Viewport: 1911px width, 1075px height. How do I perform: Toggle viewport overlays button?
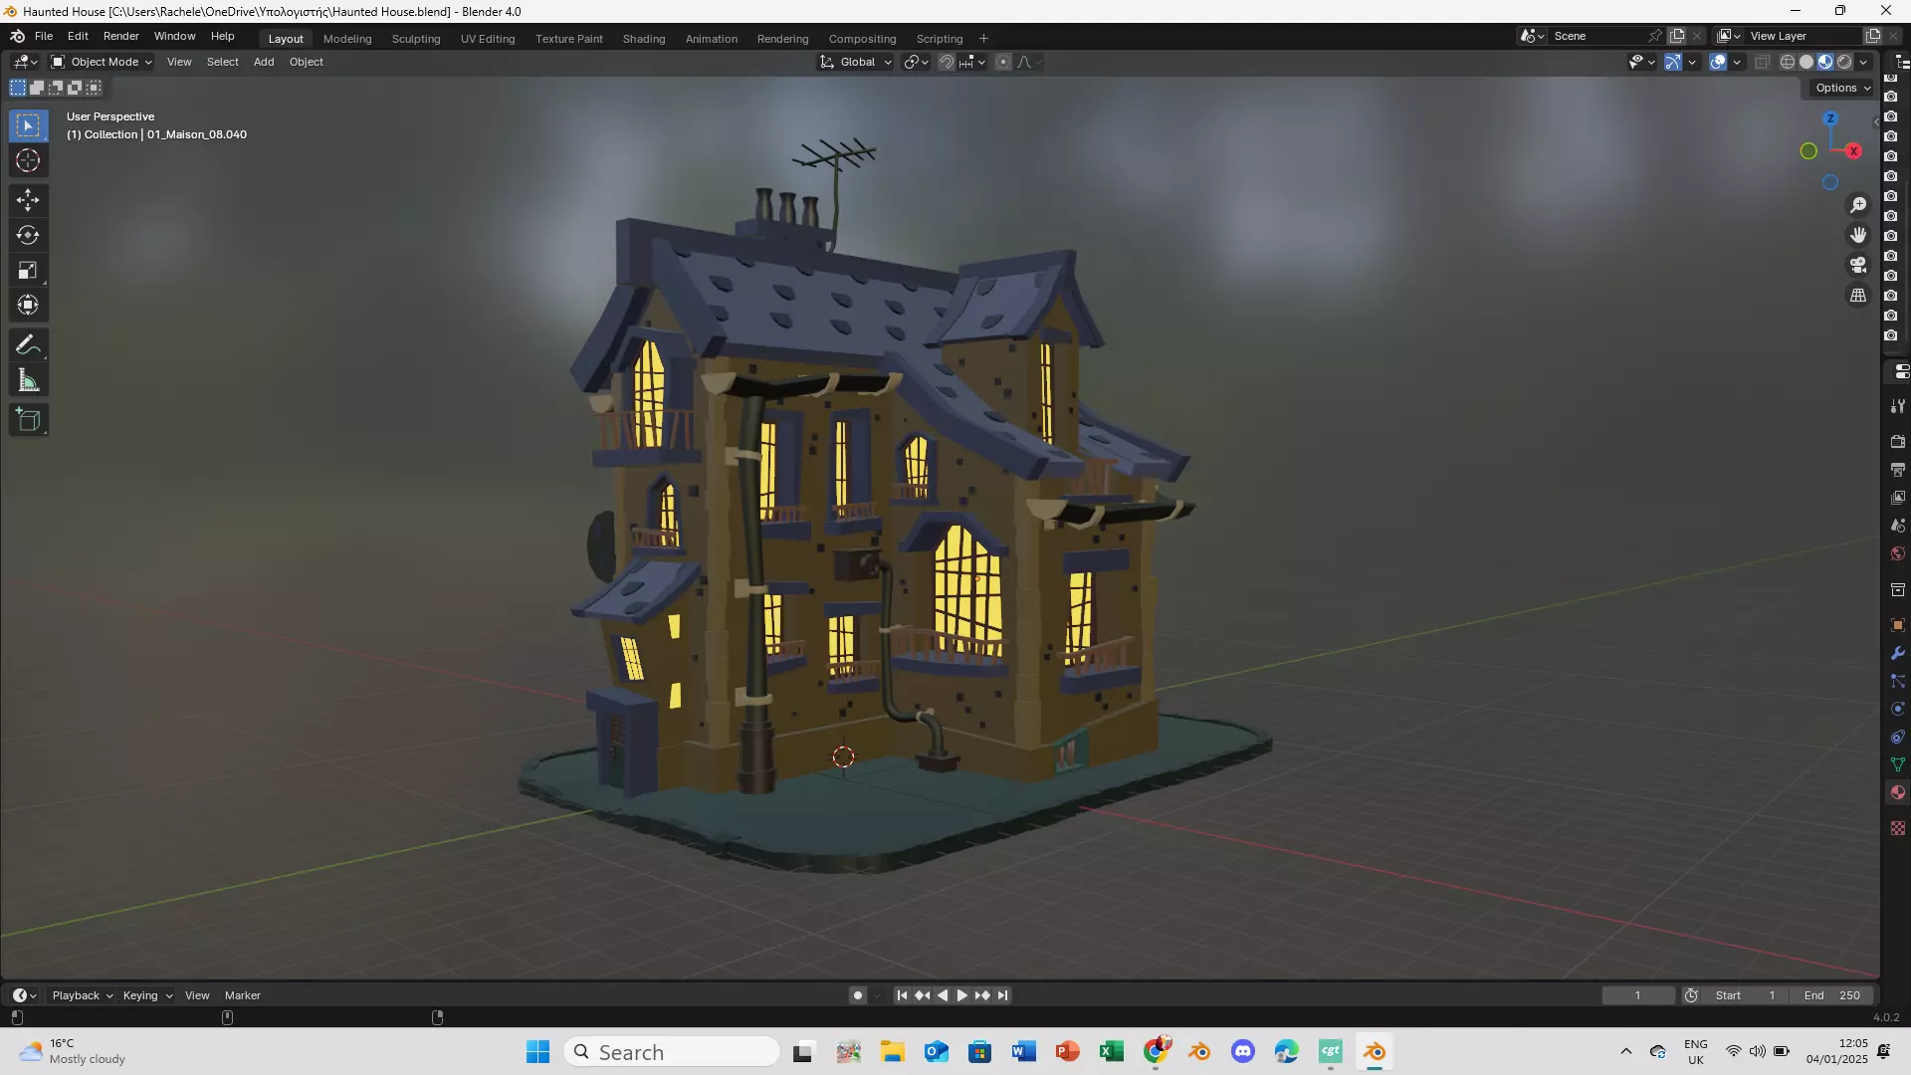[x=1718, y=62]
